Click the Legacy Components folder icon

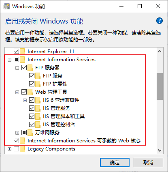[22, 149]
